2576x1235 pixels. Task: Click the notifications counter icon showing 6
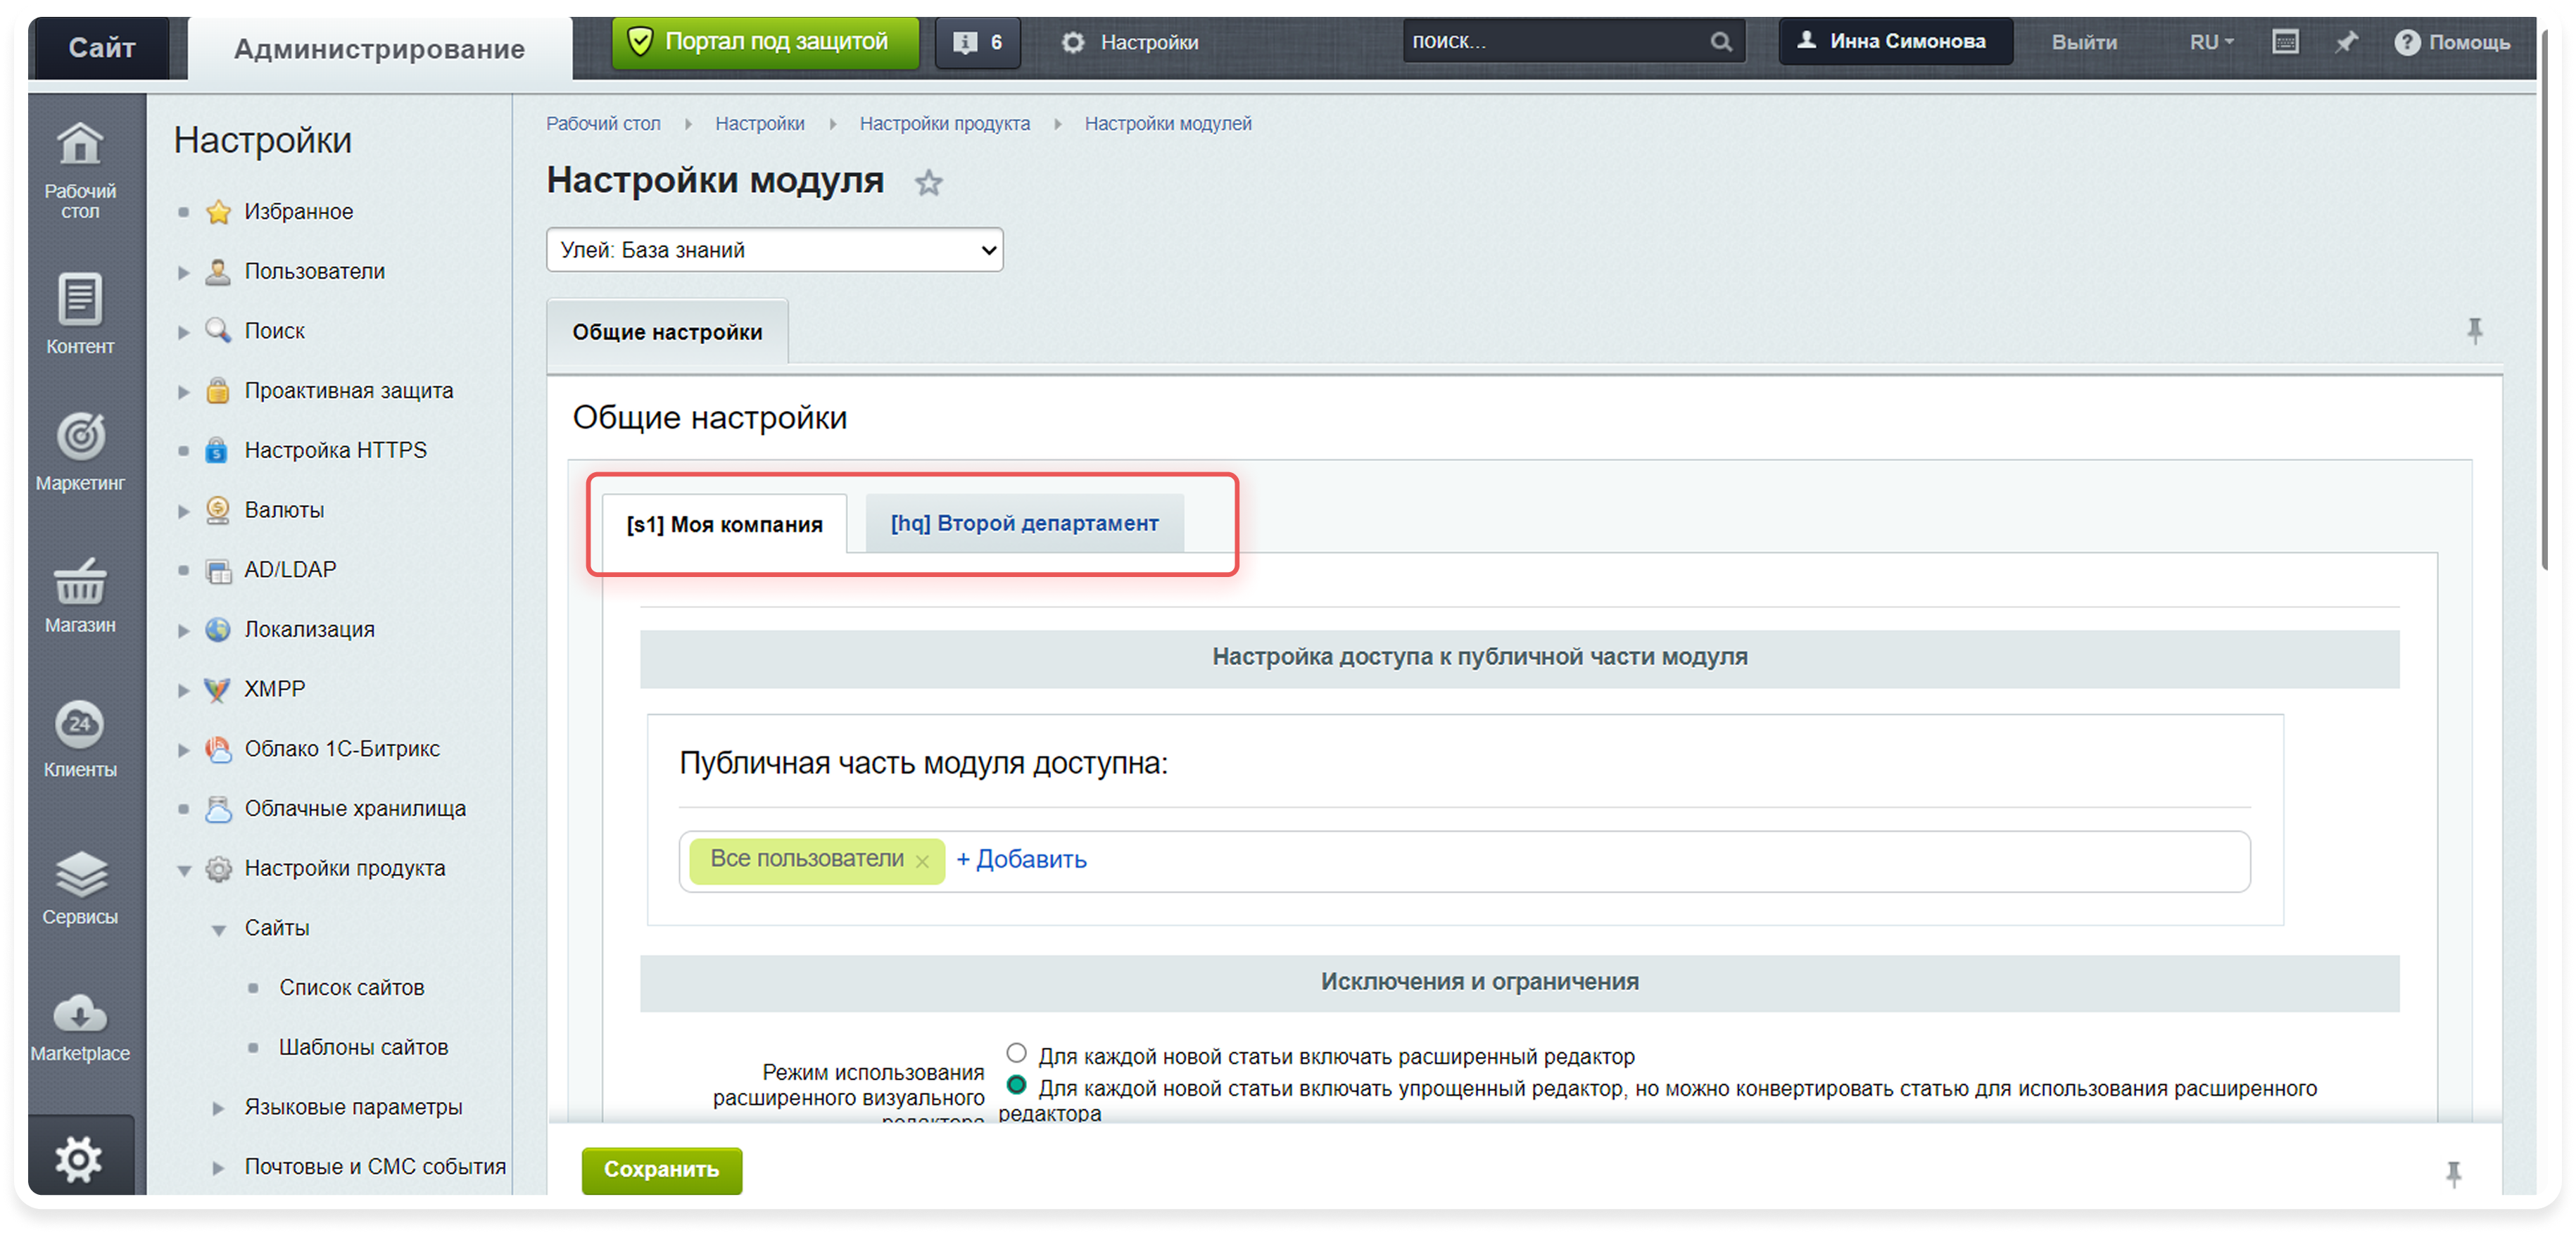(x=977, y=42)
